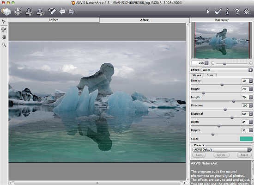The width and height of the screenshot is (254, 185).
Task: Click the load presets toolbar icon
Action: pyautogui.click(x=29, y=12)
